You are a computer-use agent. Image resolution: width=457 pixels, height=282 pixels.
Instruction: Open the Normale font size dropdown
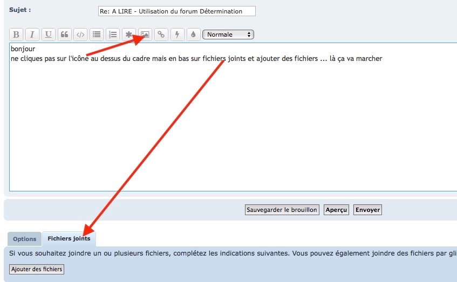click(x=228, y=35)
